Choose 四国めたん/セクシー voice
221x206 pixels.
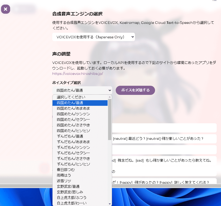80,119
